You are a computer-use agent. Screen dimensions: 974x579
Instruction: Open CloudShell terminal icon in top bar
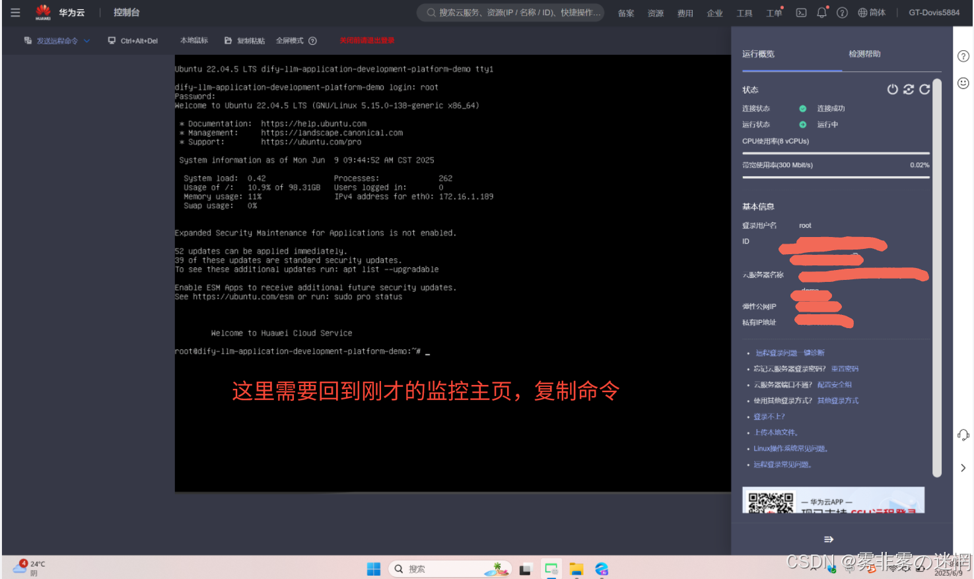coord(801,13)
